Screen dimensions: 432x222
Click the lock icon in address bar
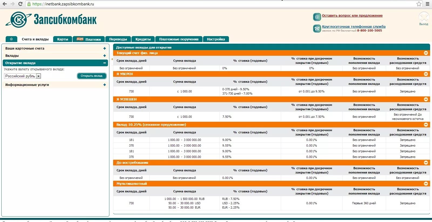coord(29,4)
